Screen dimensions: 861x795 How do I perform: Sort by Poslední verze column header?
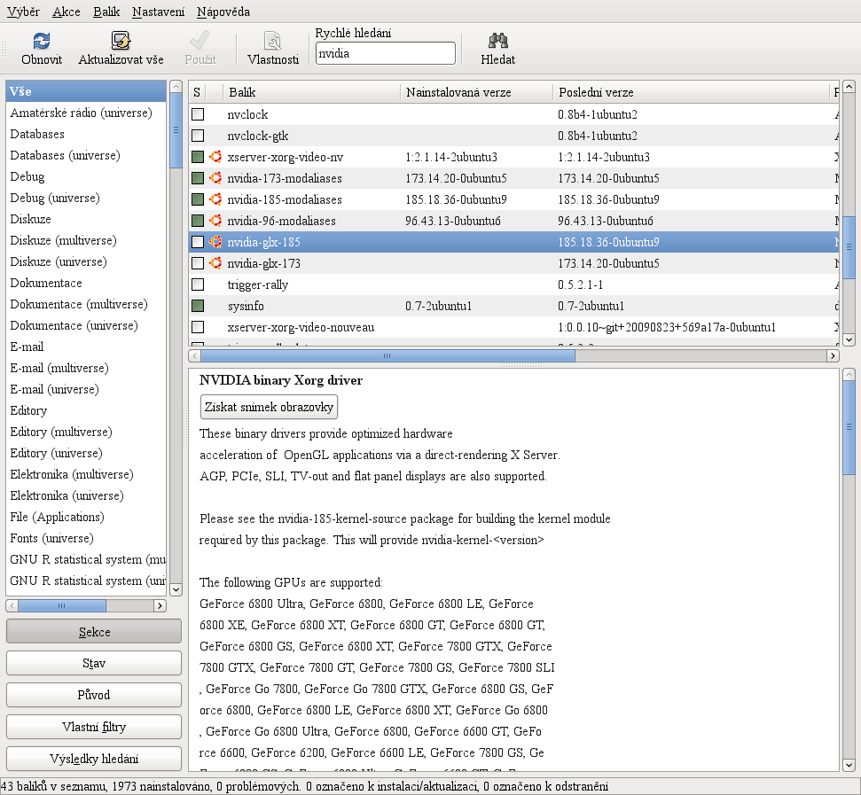click(690, 92)
